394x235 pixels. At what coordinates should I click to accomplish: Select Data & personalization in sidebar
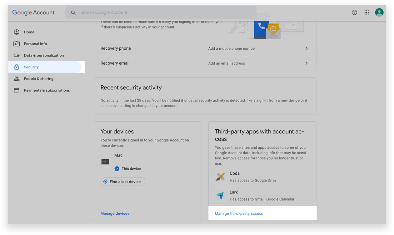tap(44, 55)
